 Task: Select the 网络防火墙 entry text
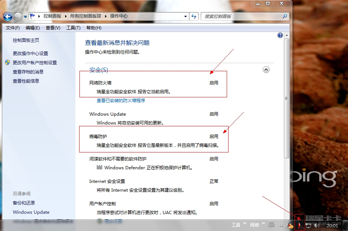coord(100,83)
